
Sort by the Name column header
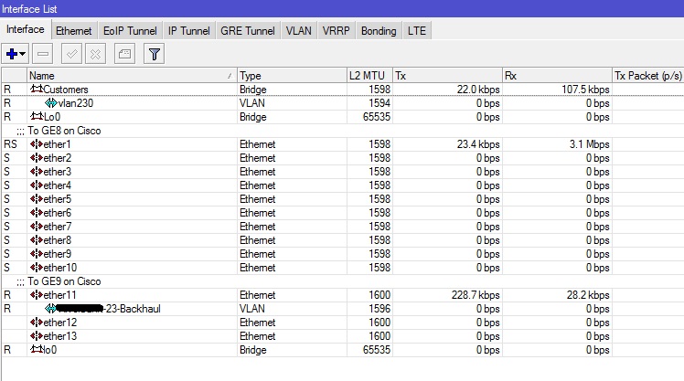[128, 75]
